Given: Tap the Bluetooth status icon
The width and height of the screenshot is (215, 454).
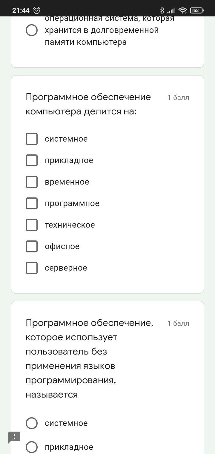Looking at the screenshot, I should (x=162, y=10).
